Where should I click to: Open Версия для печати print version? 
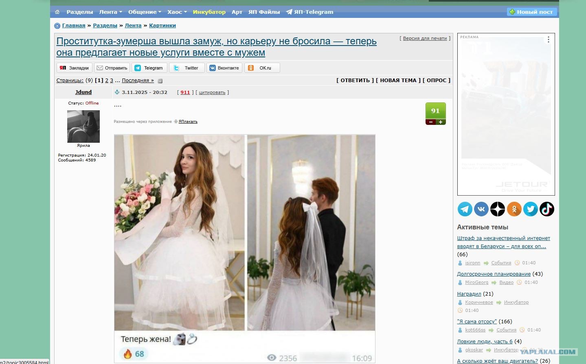click(x=425, y=38)
